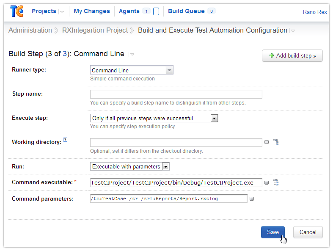Expand the Projects dropdown arrow
This screenshot has width=333, height=251.
click(x=62, y=12)
